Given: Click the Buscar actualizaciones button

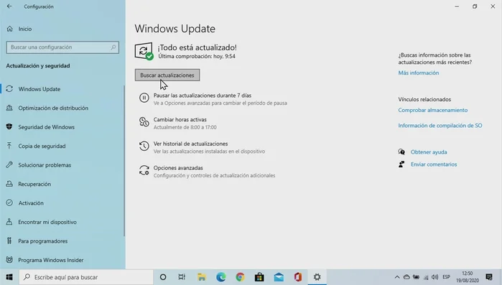Looking at the screenshot, I should 167,75.
